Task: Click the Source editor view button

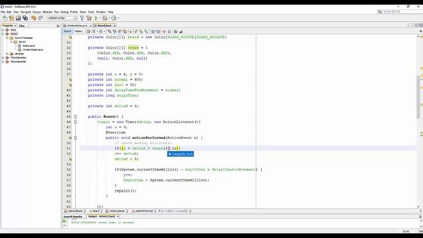Action: click(x=67, y=31)
